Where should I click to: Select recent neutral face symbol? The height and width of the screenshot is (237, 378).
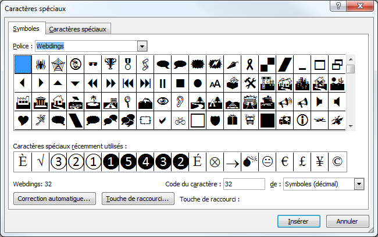(x=268, y=162)
